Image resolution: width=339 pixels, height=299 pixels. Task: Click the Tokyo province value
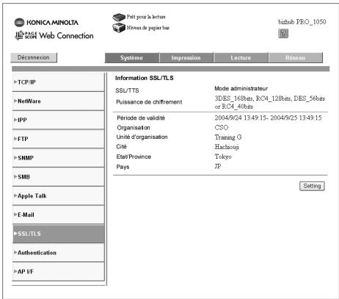(x=223, y=156)
